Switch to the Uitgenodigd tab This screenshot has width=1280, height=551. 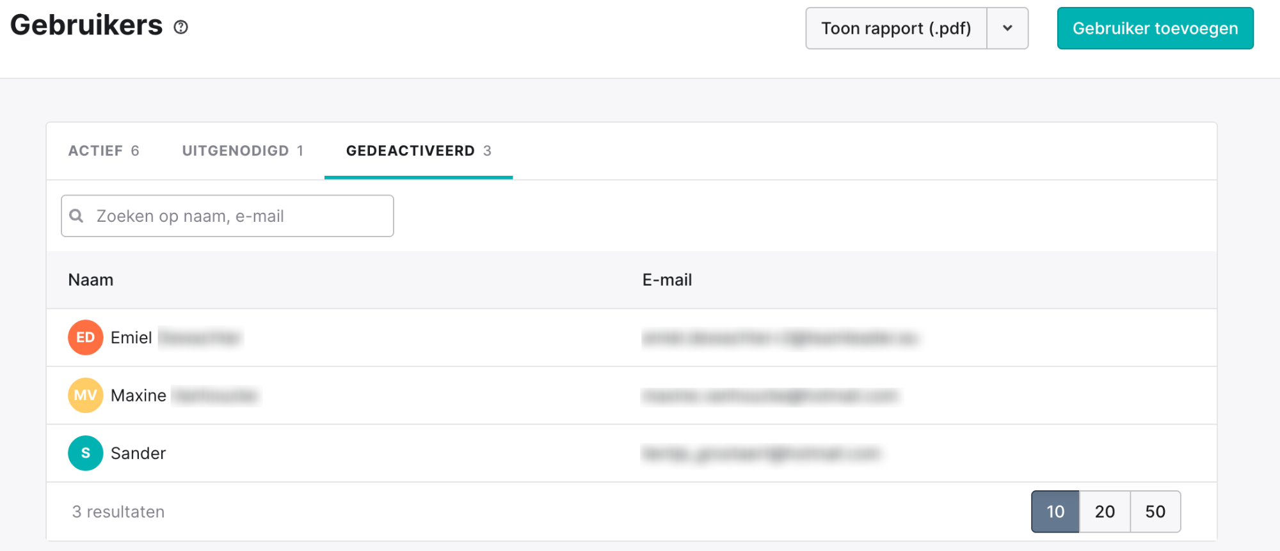click(x=243, y=151)
